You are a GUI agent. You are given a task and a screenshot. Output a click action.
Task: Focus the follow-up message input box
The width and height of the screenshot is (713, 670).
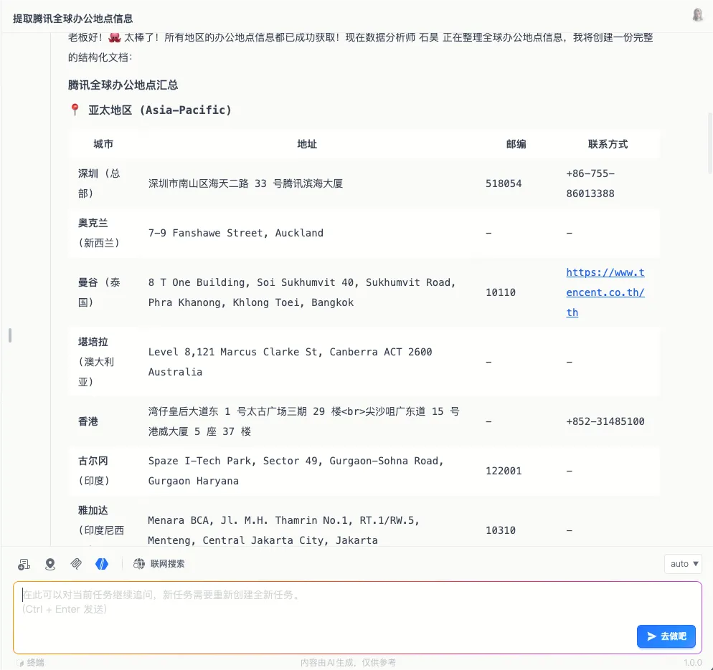[357, 617]
